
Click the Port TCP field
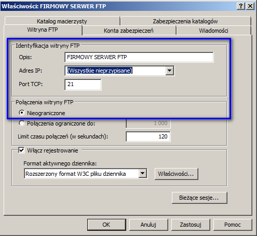pos(83,85)
